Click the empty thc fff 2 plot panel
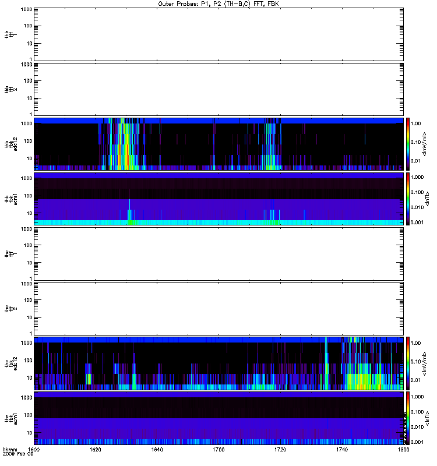Image resolution: width=437 pixels, height=466 pixels. [x=219, y=309]
